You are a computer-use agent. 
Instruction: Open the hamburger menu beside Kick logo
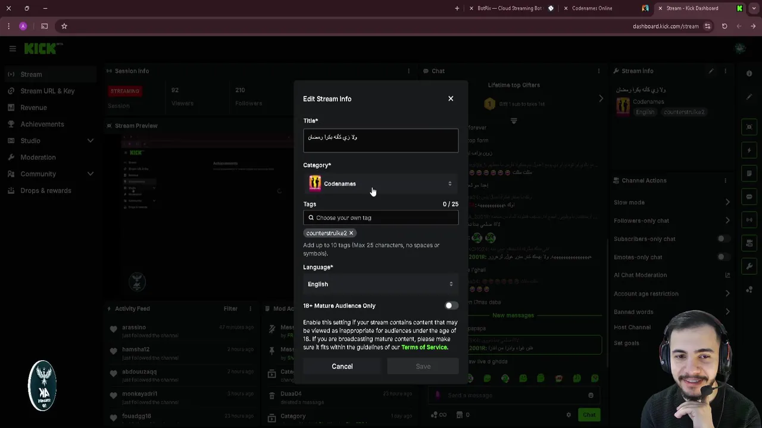pyautogui.click(x=13, y=49)
